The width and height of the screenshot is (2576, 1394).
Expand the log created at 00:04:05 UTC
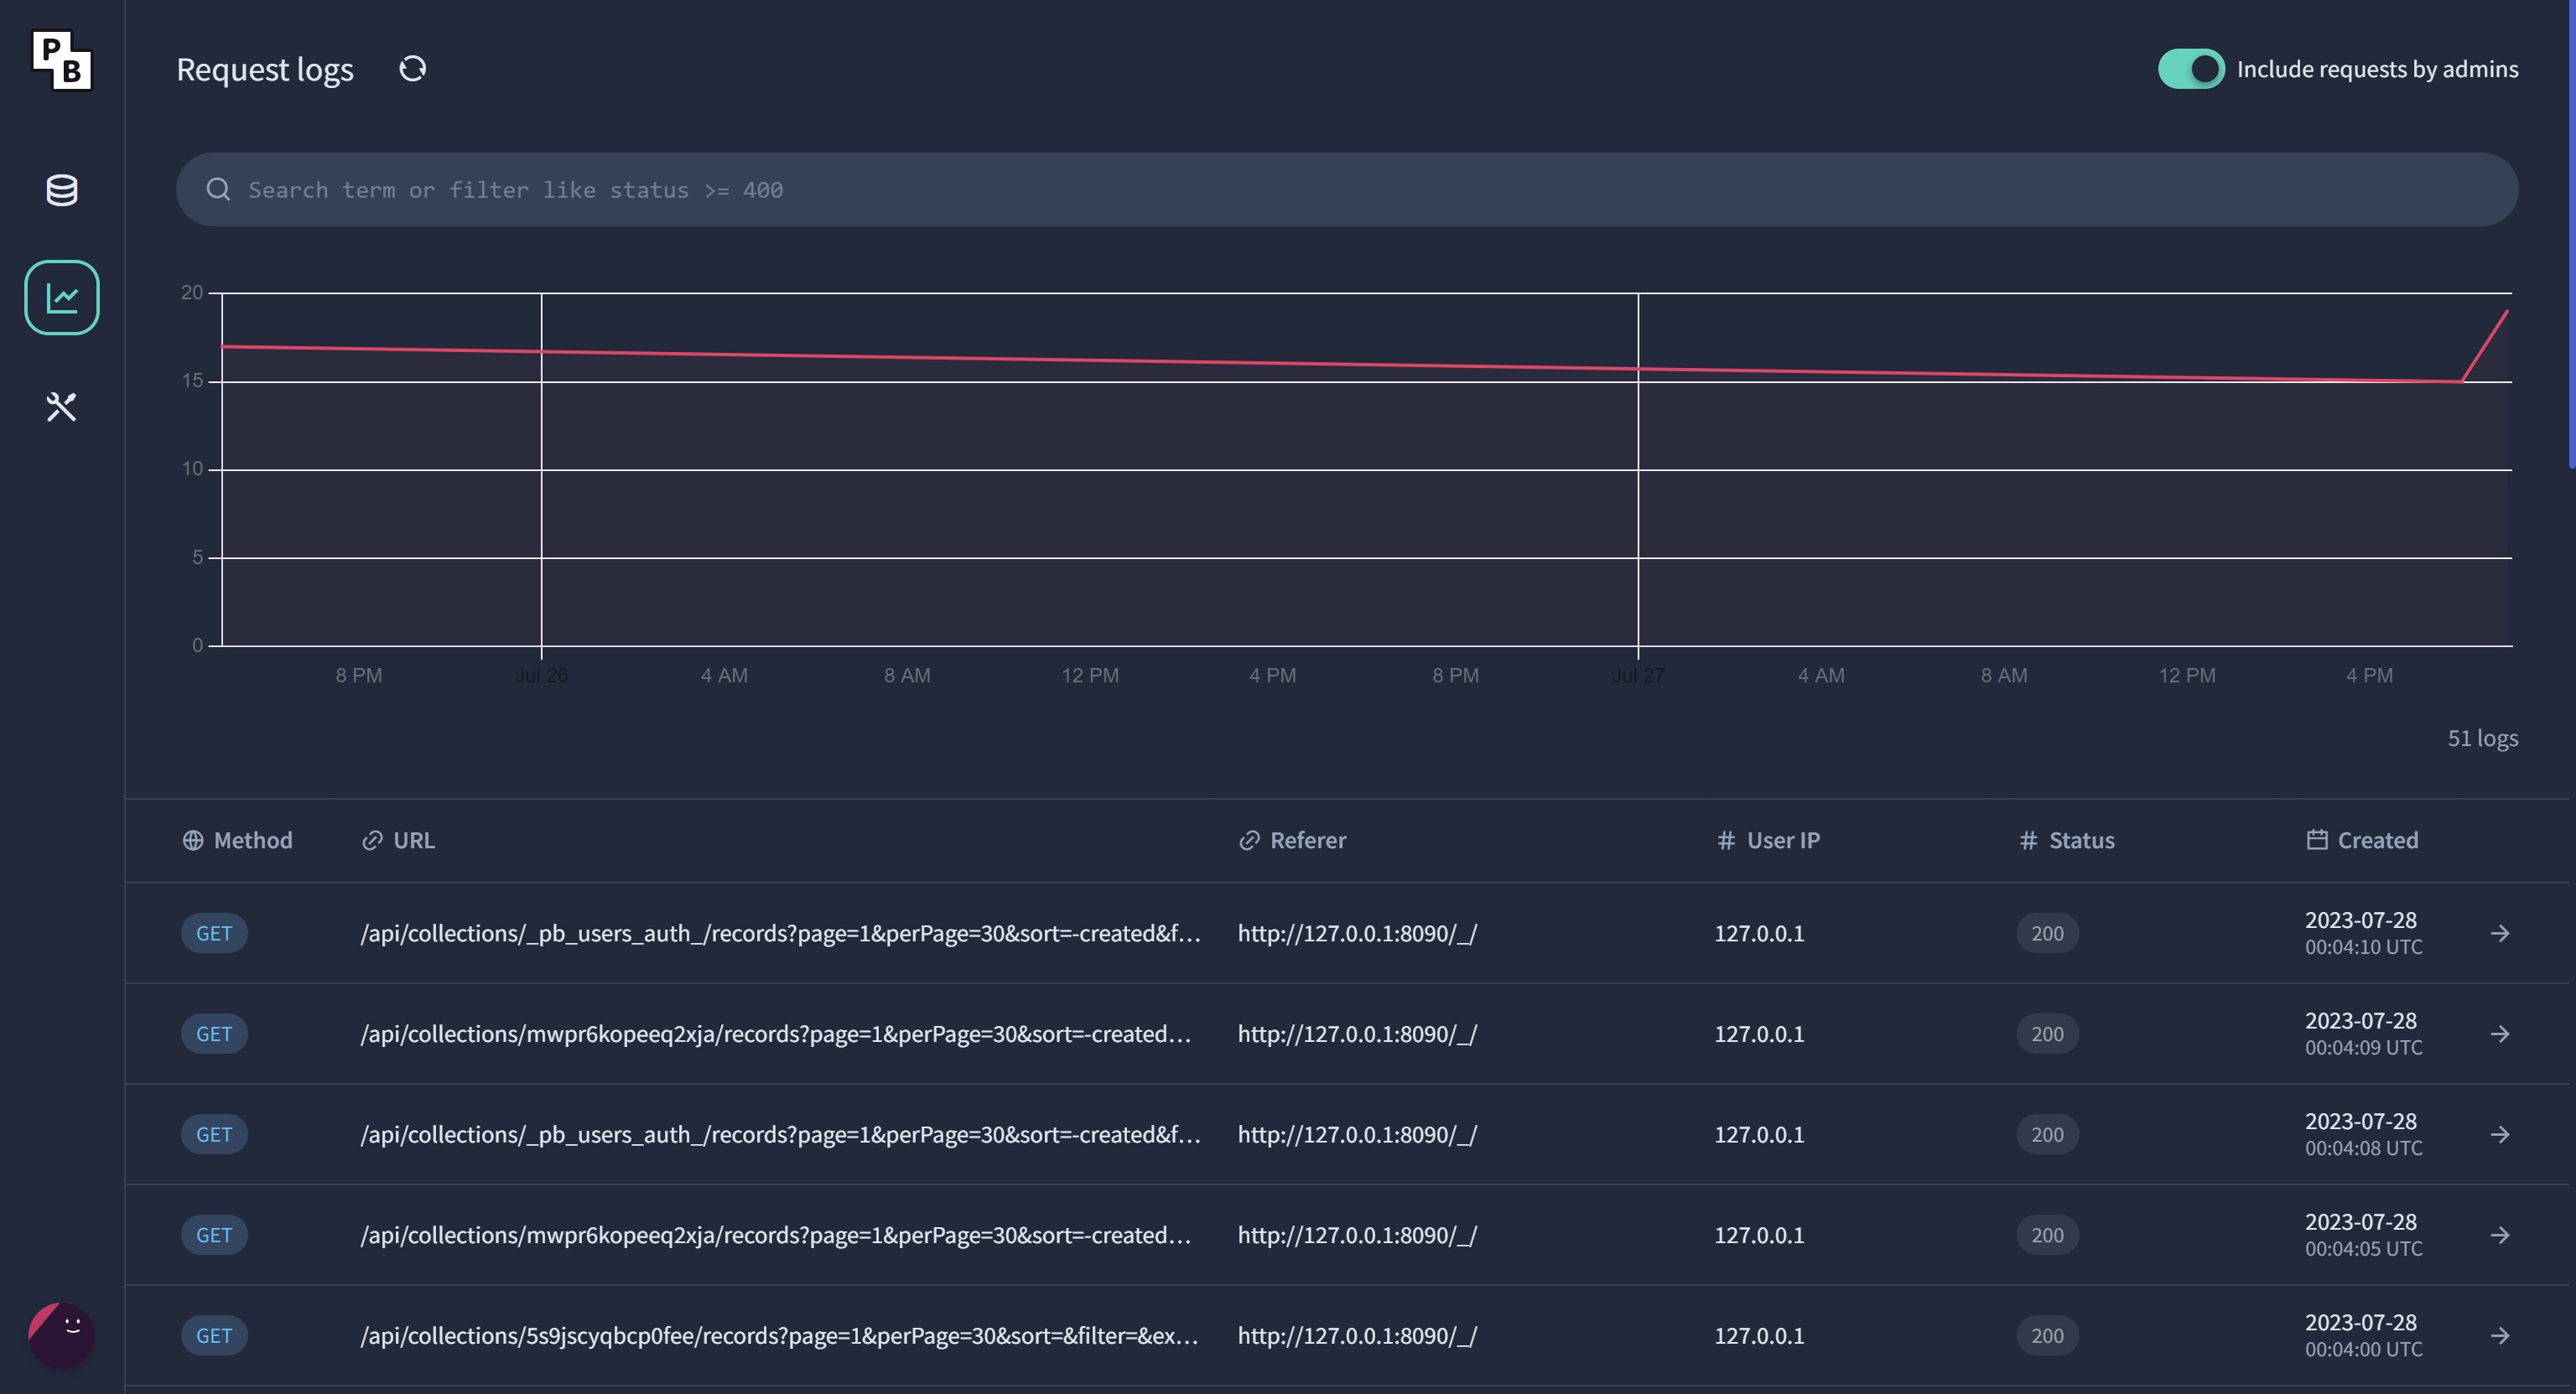(2500, 1234)
